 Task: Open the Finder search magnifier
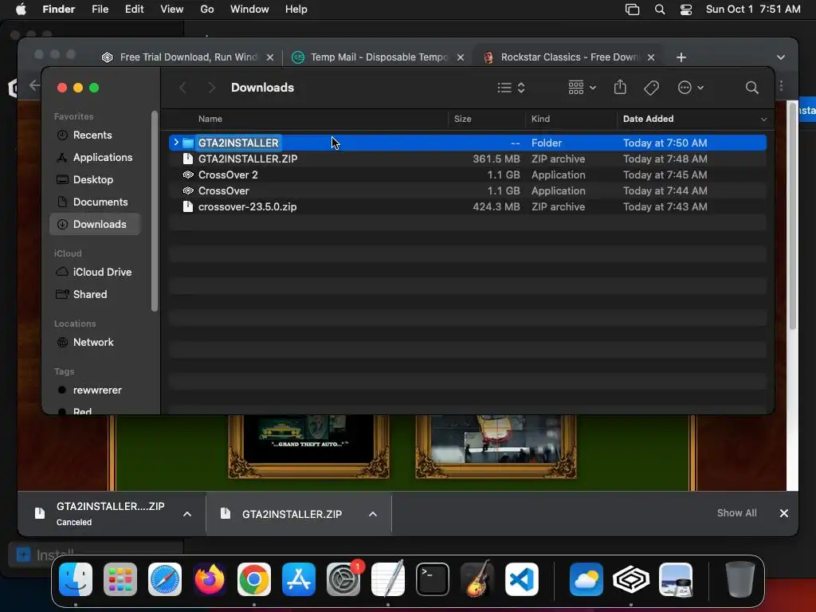point(751,88)
